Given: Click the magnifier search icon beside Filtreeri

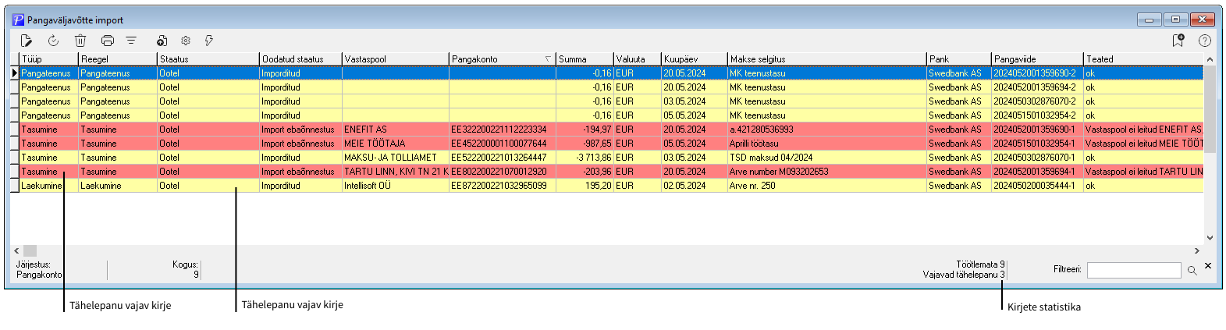Looking at the screenshot, I should pyautogui.click(x=1192, y=270).
